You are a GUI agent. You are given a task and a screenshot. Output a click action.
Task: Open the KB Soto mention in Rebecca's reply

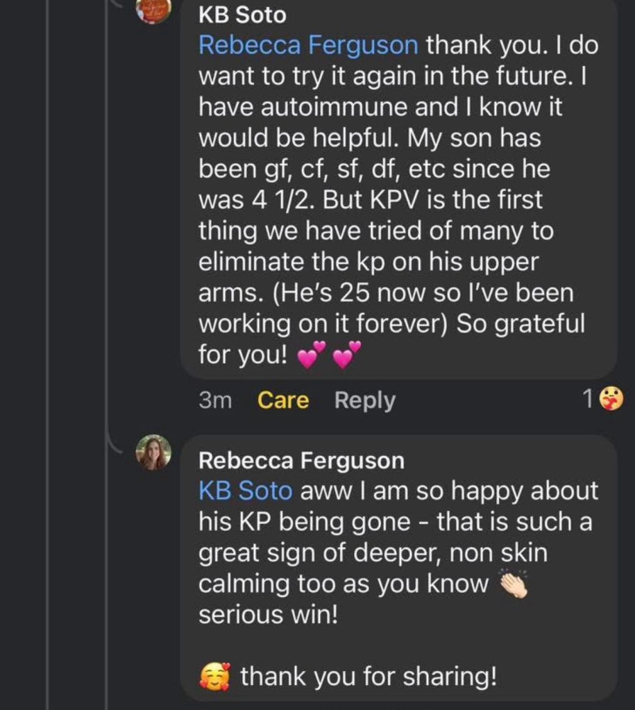tap(245, 491)
